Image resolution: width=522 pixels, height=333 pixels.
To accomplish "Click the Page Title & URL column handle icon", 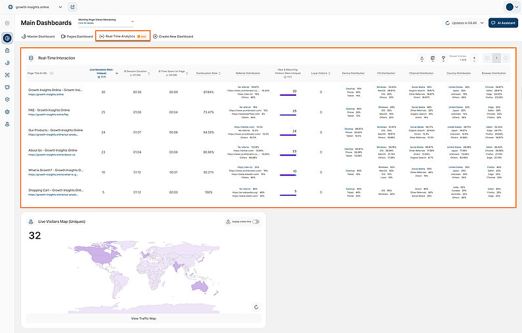I will point(51,73).
